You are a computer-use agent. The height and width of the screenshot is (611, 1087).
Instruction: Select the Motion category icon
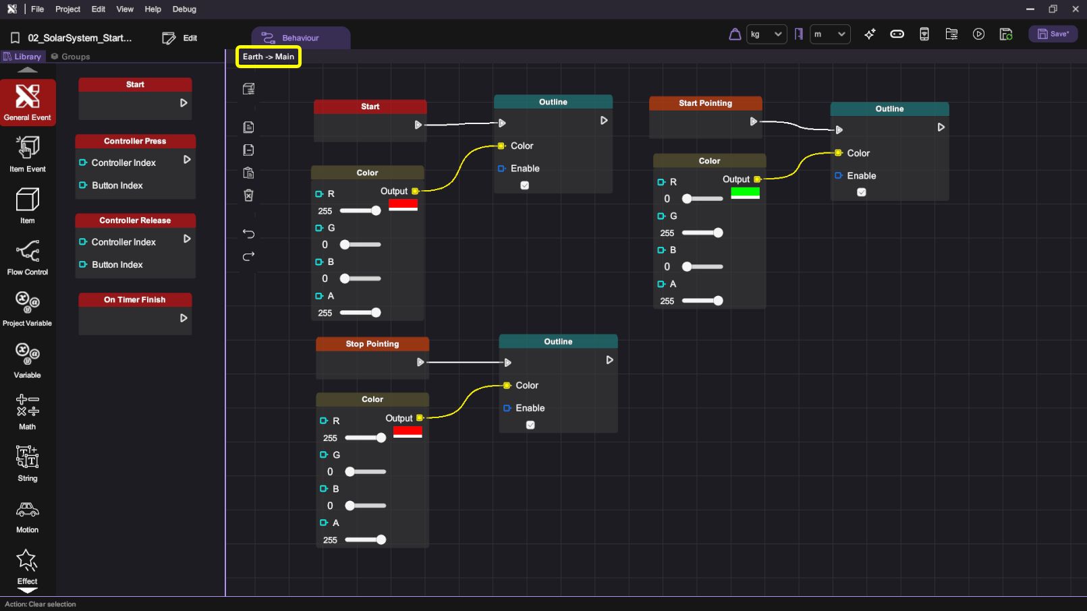[x=27, y=515]
